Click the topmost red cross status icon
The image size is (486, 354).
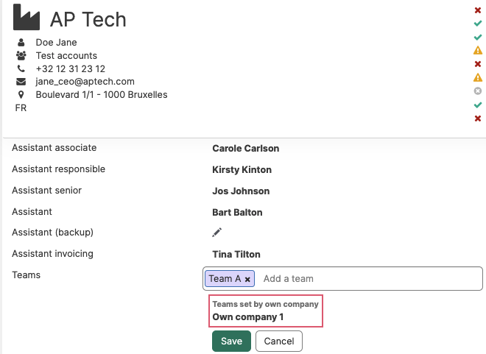pyautogui.click(x=478, y=10)
